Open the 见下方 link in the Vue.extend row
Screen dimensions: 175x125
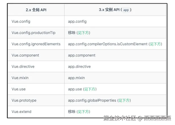pyautogui.click(x=84, y=112)
